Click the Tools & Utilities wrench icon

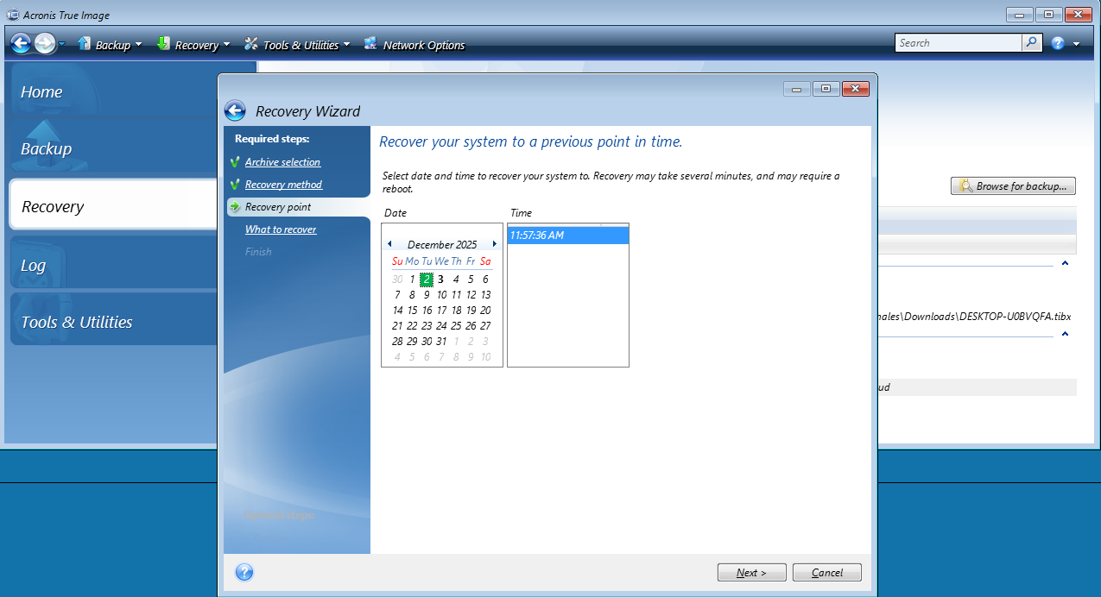(253, 43)
